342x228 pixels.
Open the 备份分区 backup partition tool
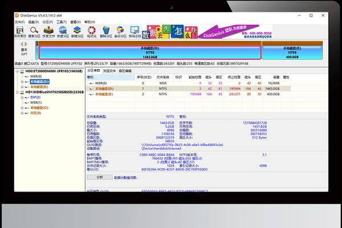[x=120, y=32]
